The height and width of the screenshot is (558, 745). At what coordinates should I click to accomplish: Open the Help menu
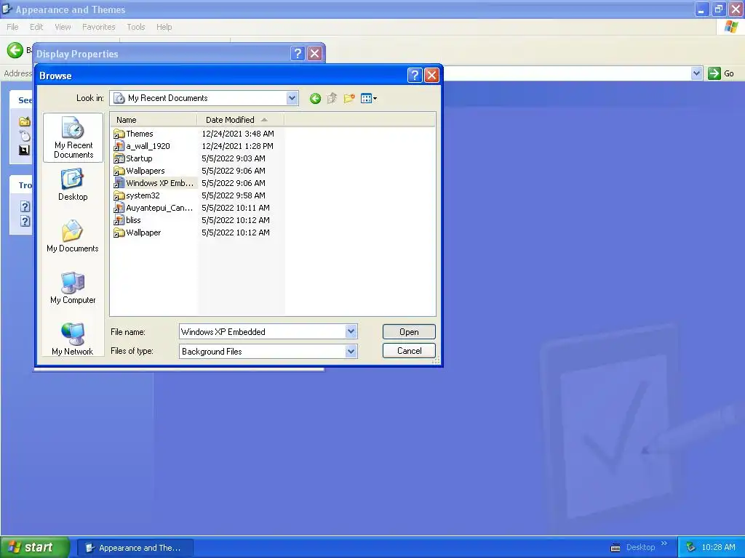pyautogui.click(x=164, y=27)
